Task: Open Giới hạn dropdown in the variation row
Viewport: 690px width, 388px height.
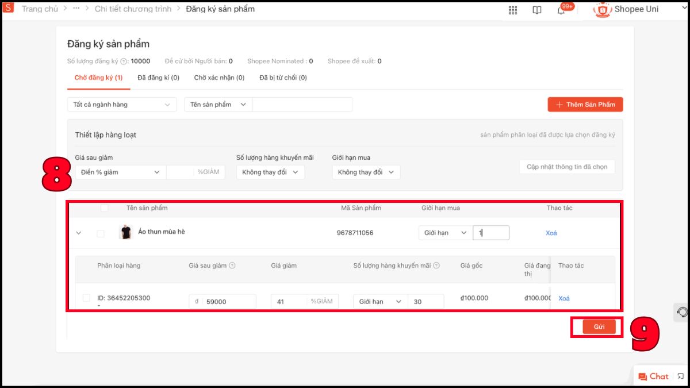Action: click(381, 302)
